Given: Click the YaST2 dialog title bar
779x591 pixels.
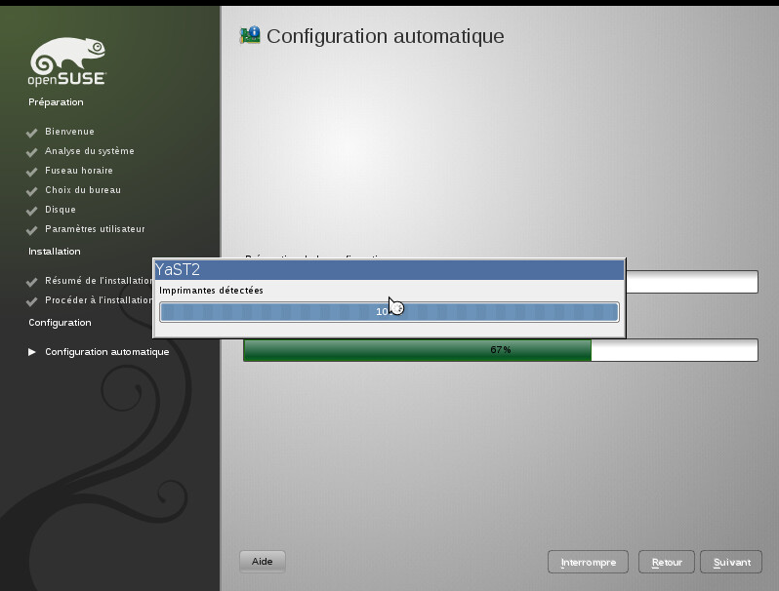Looking at the screenshot, I should [389, 270].
